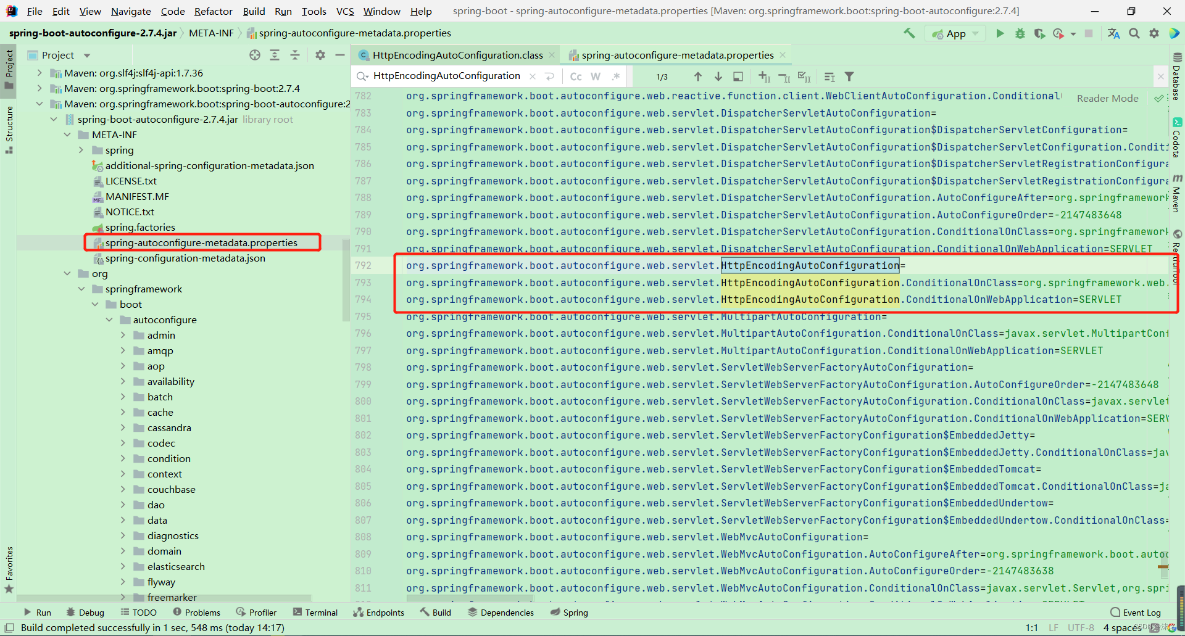1185x636 pixels.
Task: Select the translate icon in the toolbar
Action: click(x=1113, y=33)
